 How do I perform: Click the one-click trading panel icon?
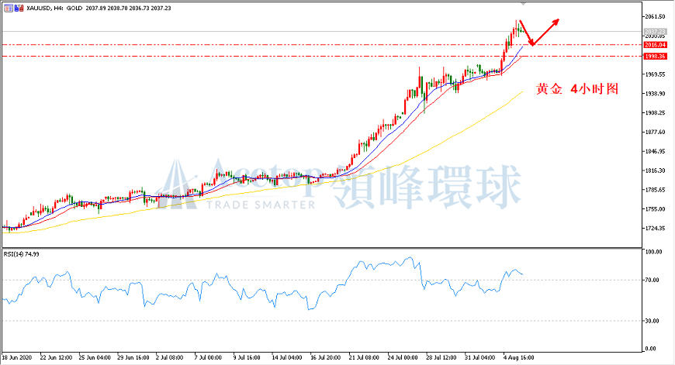[x=9, y=9]
